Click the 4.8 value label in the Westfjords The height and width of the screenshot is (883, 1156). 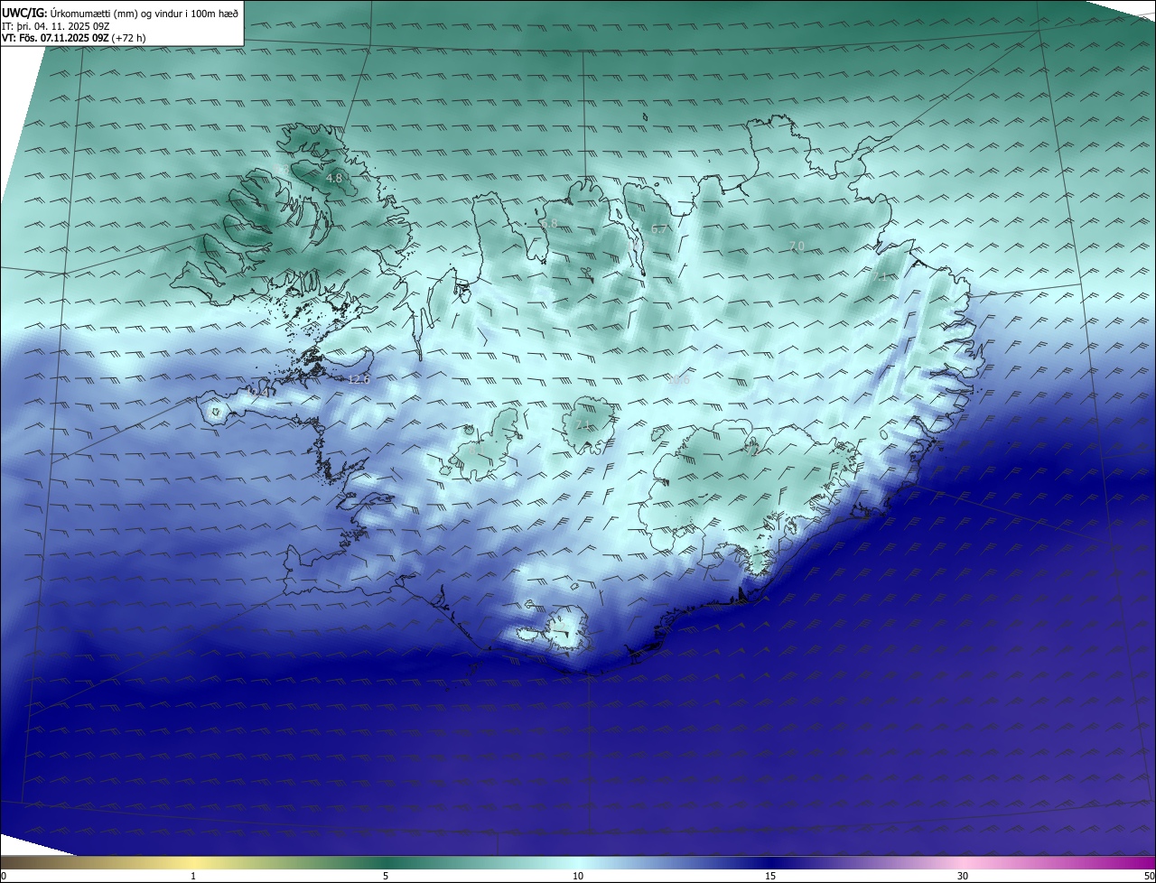[x=334, y=179]
